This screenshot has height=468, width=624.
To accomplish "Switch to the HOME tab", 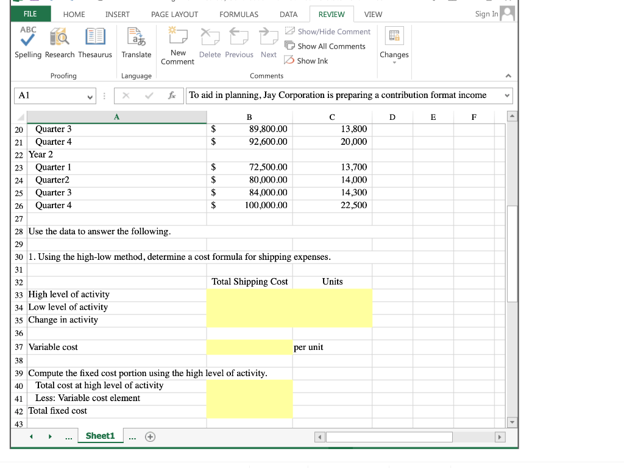I will 74,15.
